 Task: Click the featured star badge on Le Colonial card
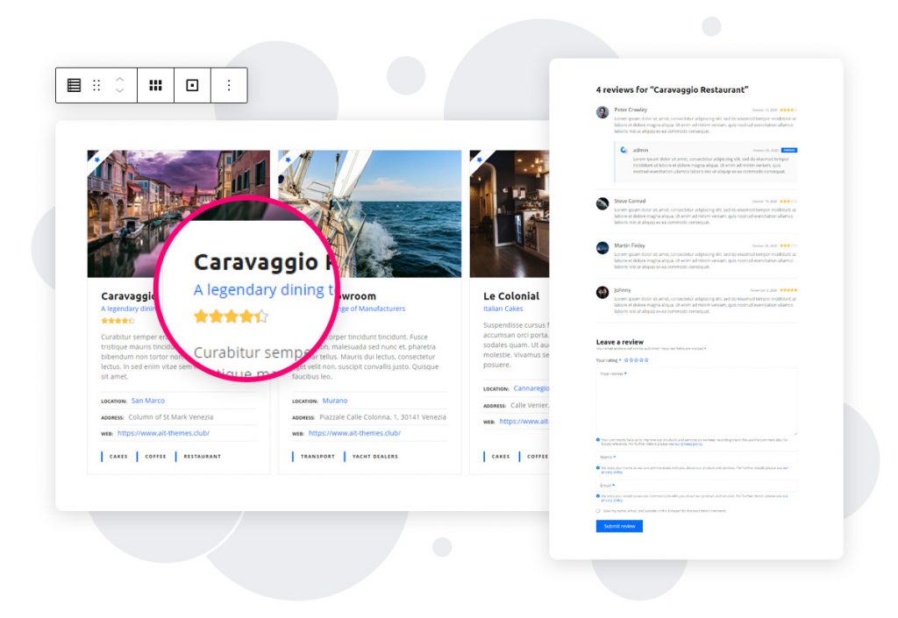pyautogui.click(x=478, y=159)
